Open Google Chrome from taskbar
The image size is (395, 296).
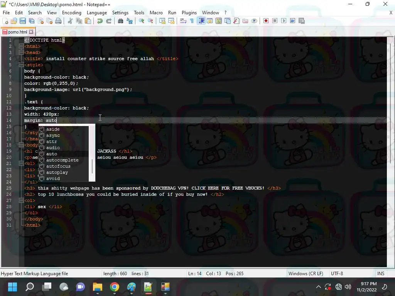click(114, 287)
